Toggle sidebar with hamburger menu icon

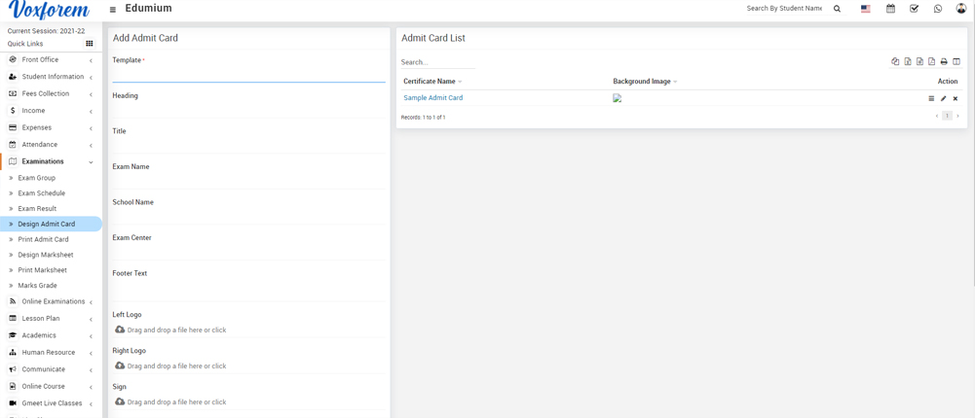coord(113,10)
